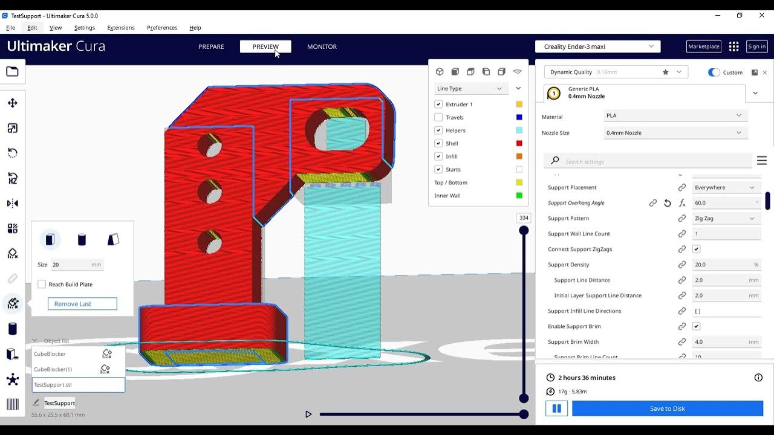Open print info details icon

758,378
